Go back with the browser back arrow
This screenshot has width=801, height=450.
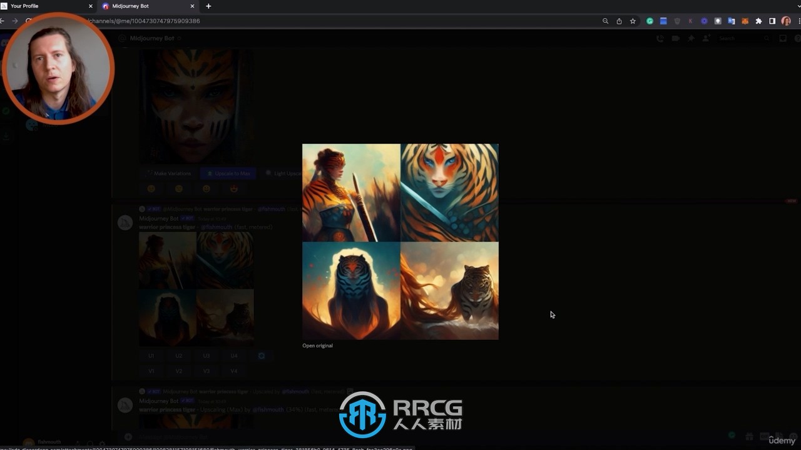[3, 21]
